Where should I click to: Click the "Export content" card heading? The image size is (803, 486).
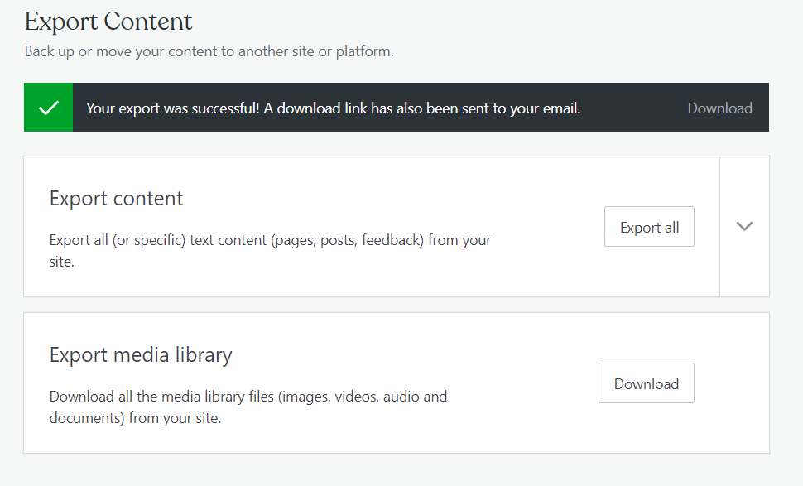click(116, 199)
